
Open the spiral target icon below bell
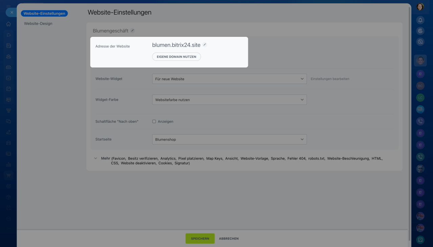click(420, 31)
